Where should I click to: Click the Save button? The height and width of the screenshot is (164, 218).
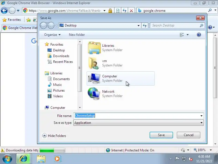click(161, 135)
